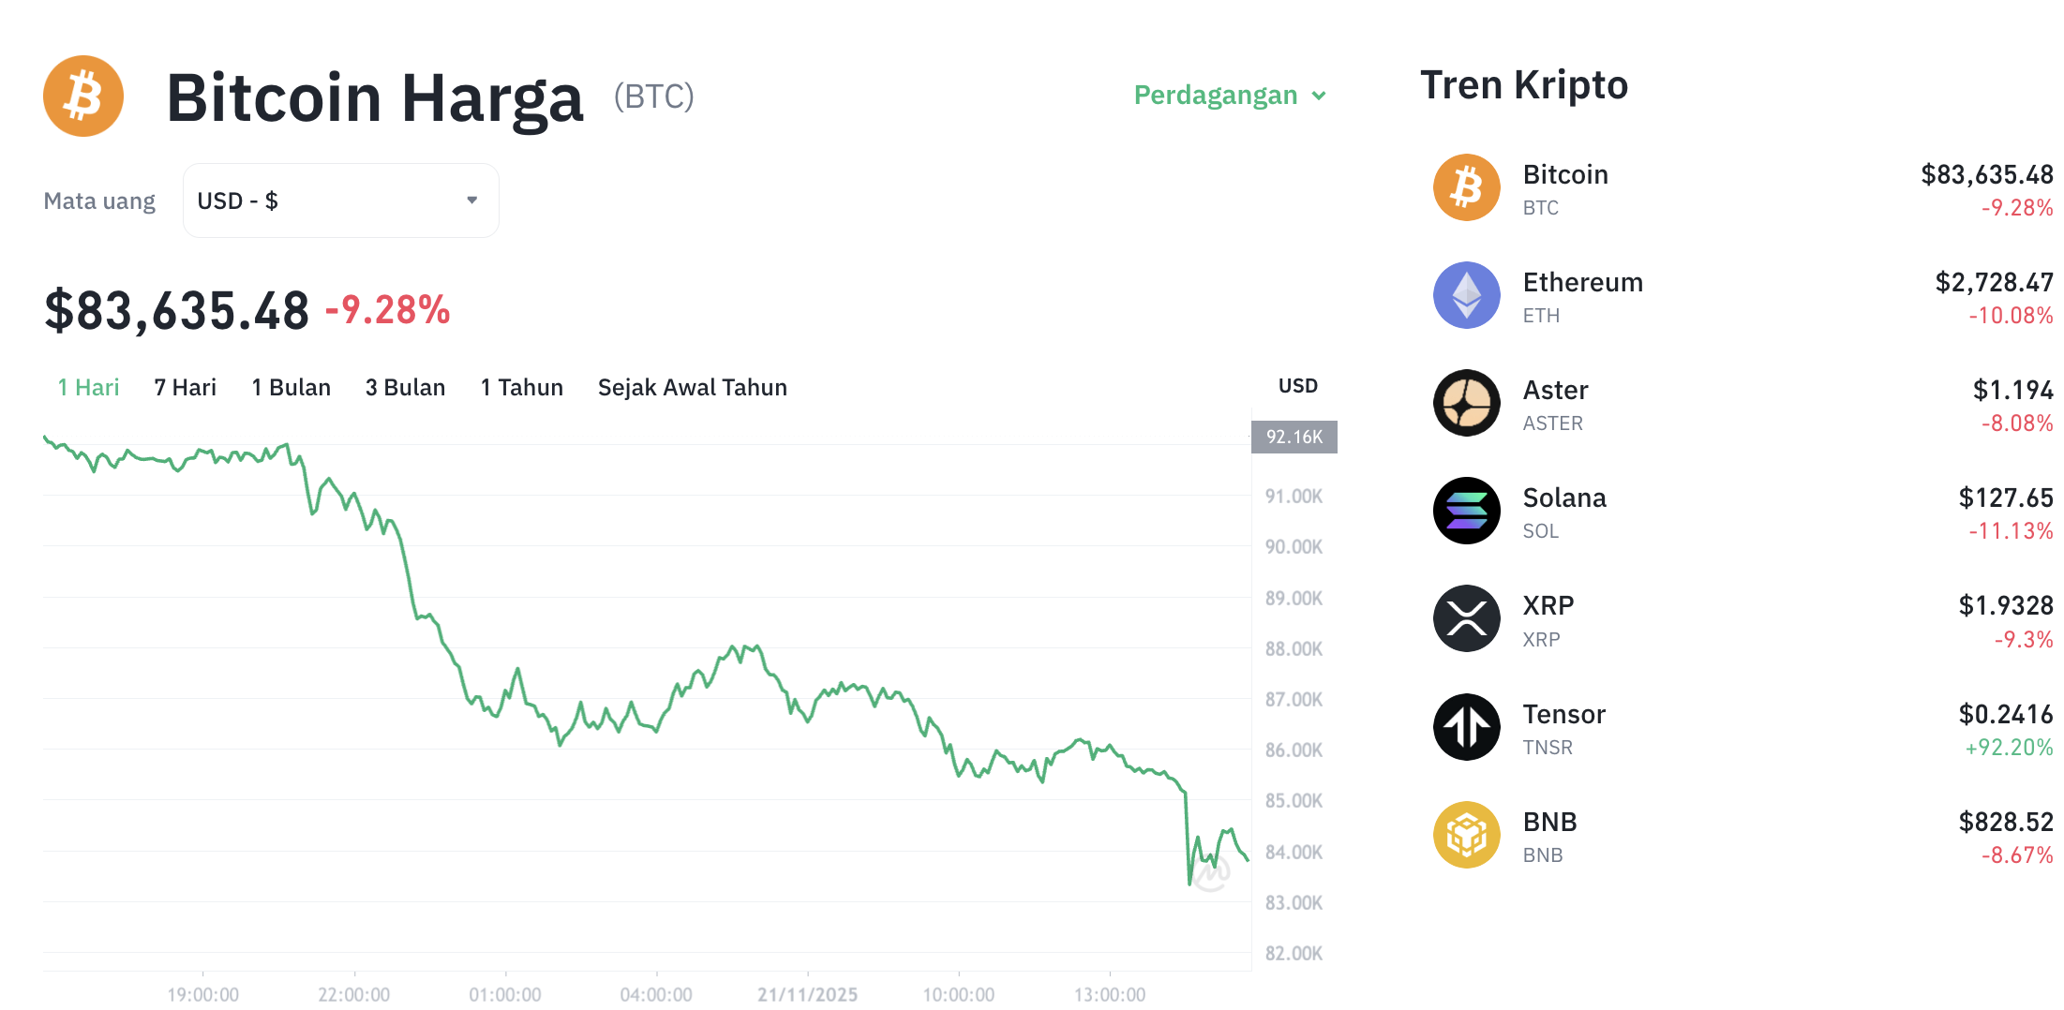Select the 3 Bulan time range

pos(405,387)
